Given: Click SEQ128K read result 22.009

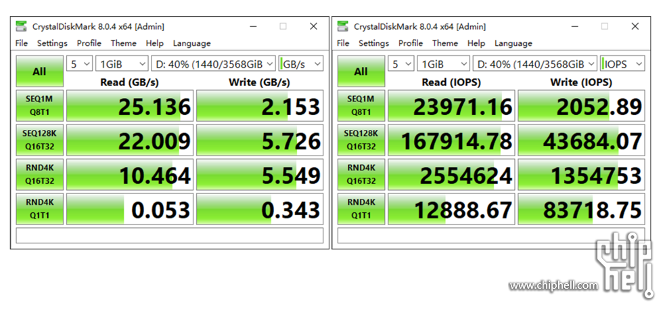Looking at the screenshot, I should (130, 141).
